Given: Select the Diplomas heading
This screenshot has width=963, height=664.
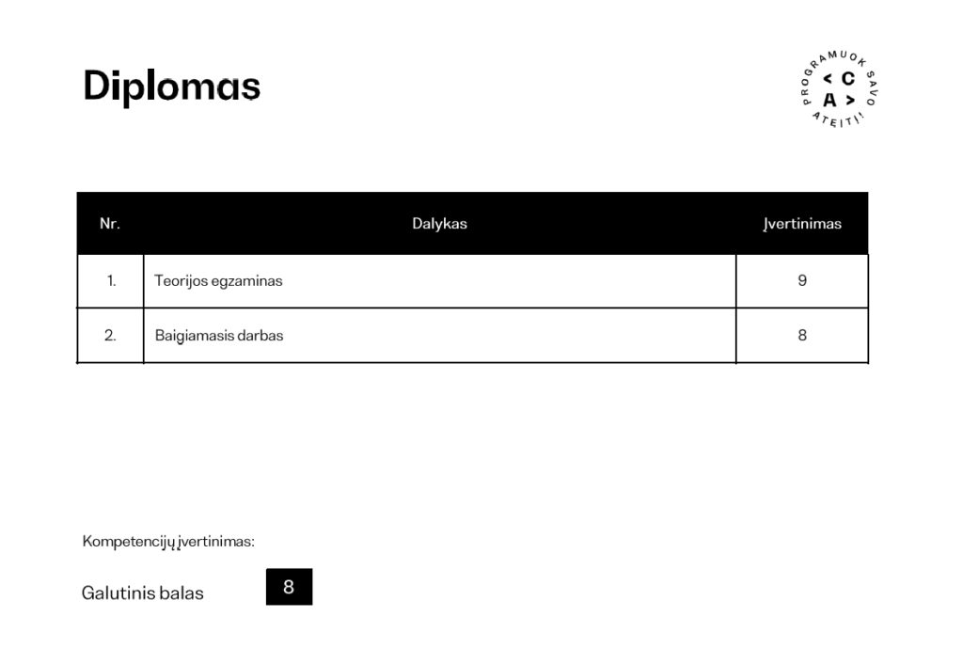Looking at the screenshot, I should pos(171,86).
